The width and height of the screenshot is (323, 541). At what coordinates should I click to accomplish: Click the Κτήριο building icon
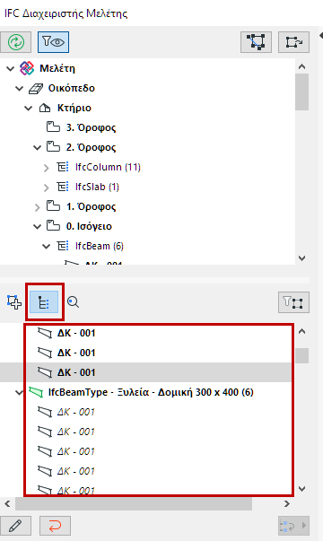[45, 108]
